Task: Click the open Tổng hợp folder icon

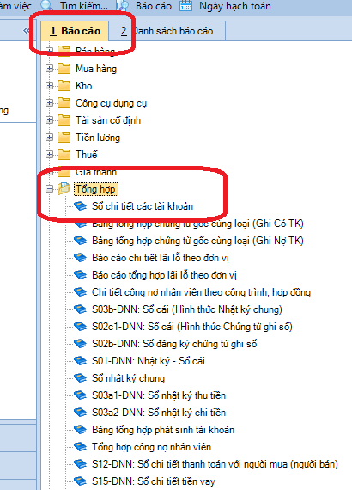Action: tap(64, 188)
